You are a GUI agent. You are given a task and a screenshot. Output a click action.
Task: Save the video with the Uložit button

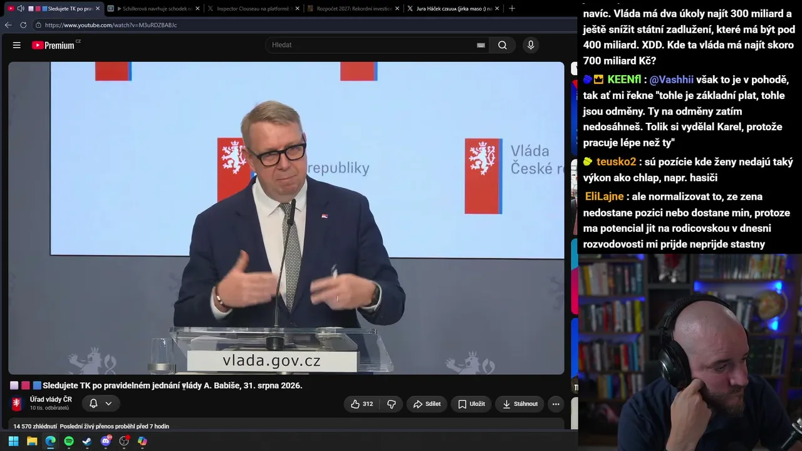[471, 404]
